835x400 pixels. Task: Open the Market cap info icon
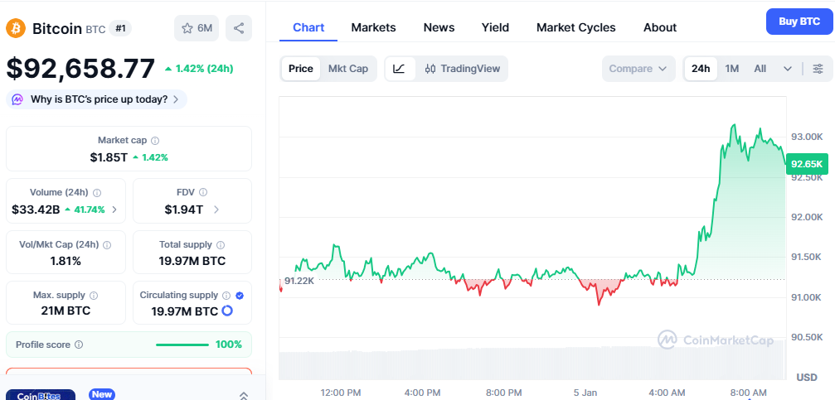(155, 141)
